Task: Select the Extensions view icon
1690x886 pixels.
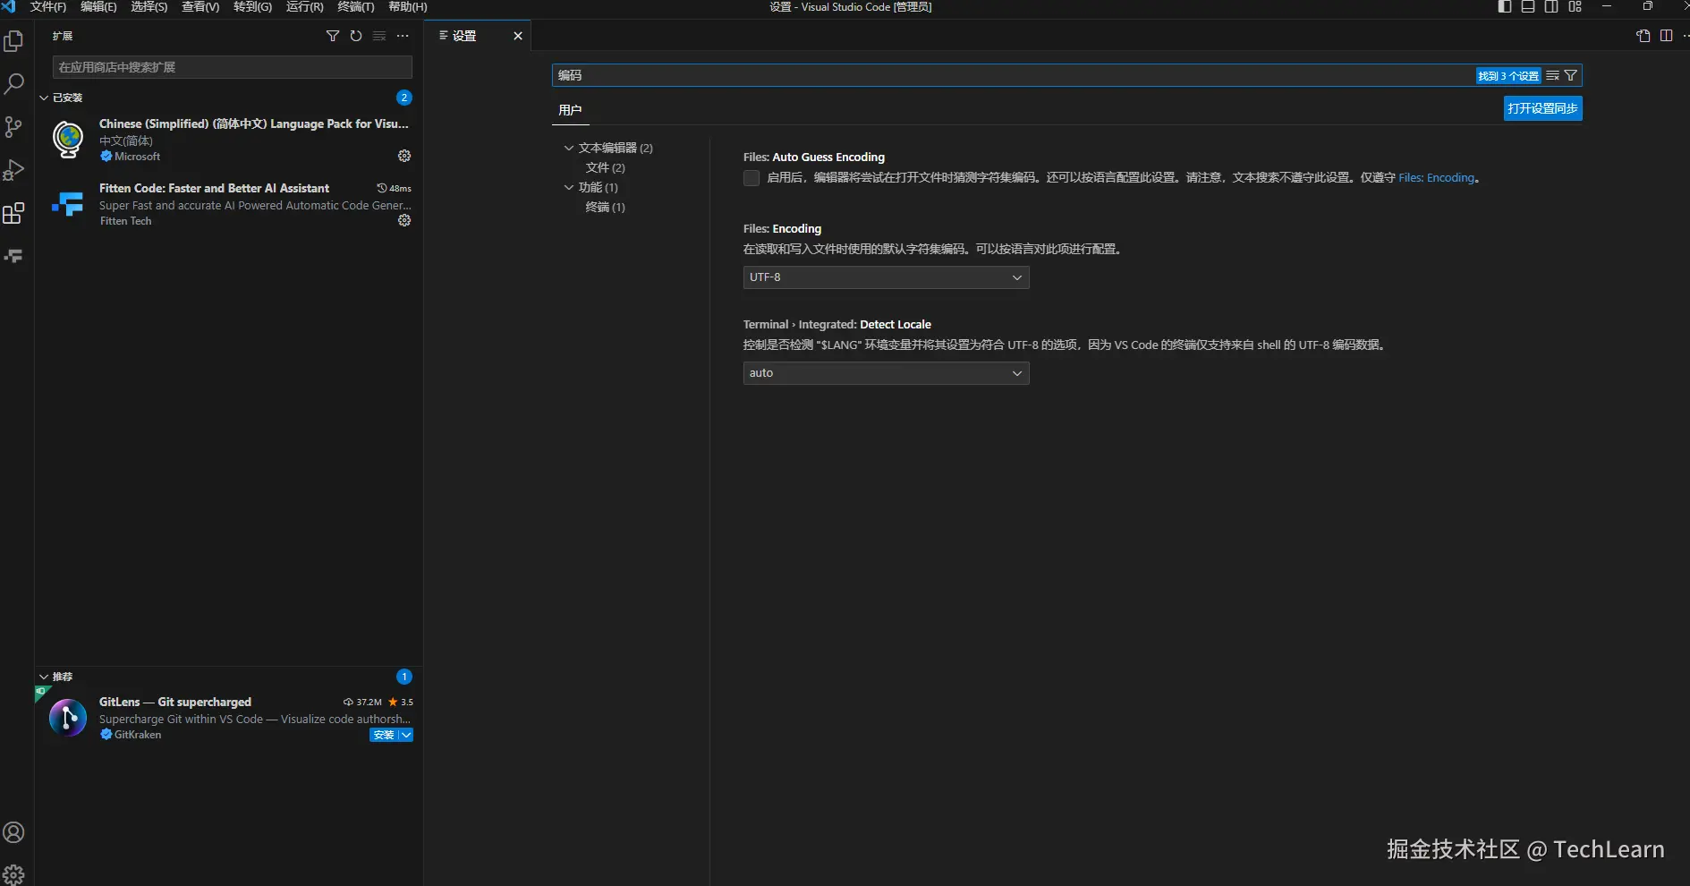Action: pyautogui.click(x=14, y=213)
